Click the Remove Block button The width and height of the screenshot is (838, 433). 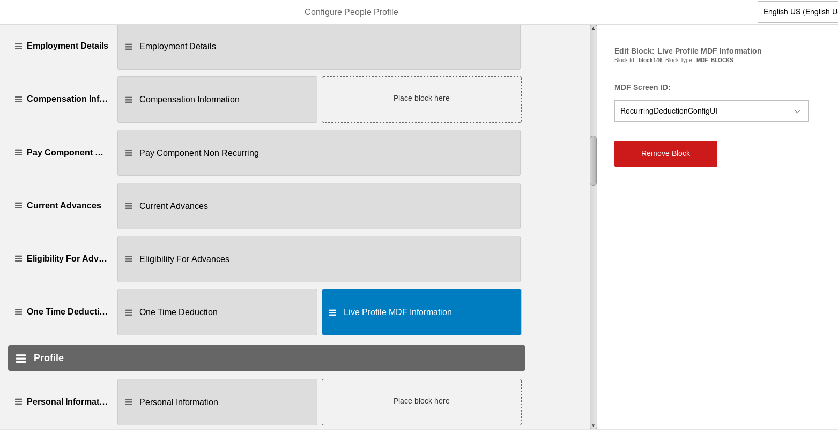click(x=665, y=154)
